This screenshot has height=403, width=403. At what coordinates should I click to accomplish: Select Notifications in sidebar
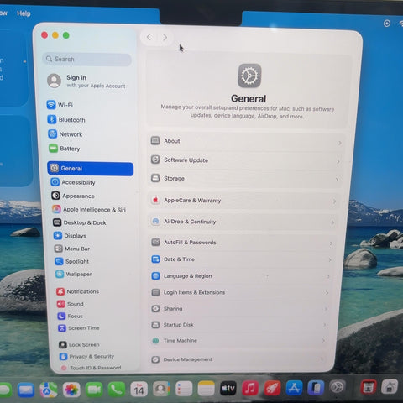click(x=77, y=291)
